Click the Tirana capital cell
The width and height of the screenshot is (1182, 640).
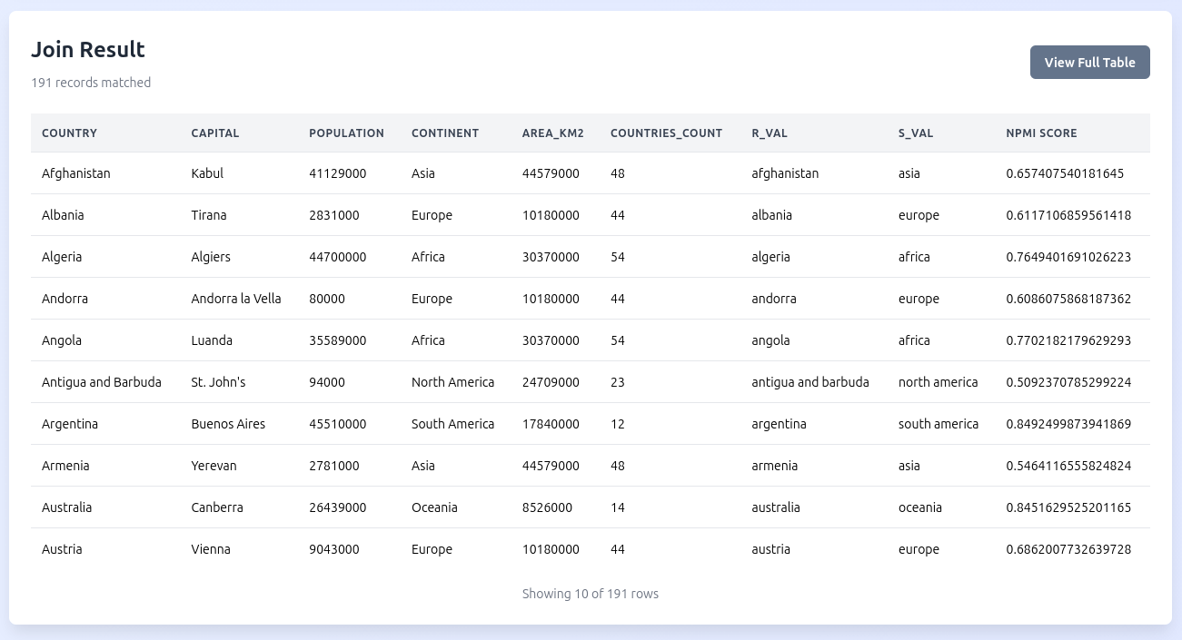[x=209, y=215]
